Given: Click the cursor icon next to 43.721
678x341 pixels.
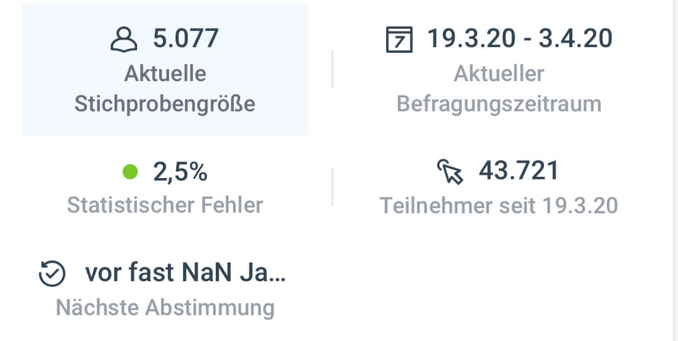Looking at the screenshot, I should [450, 171].
